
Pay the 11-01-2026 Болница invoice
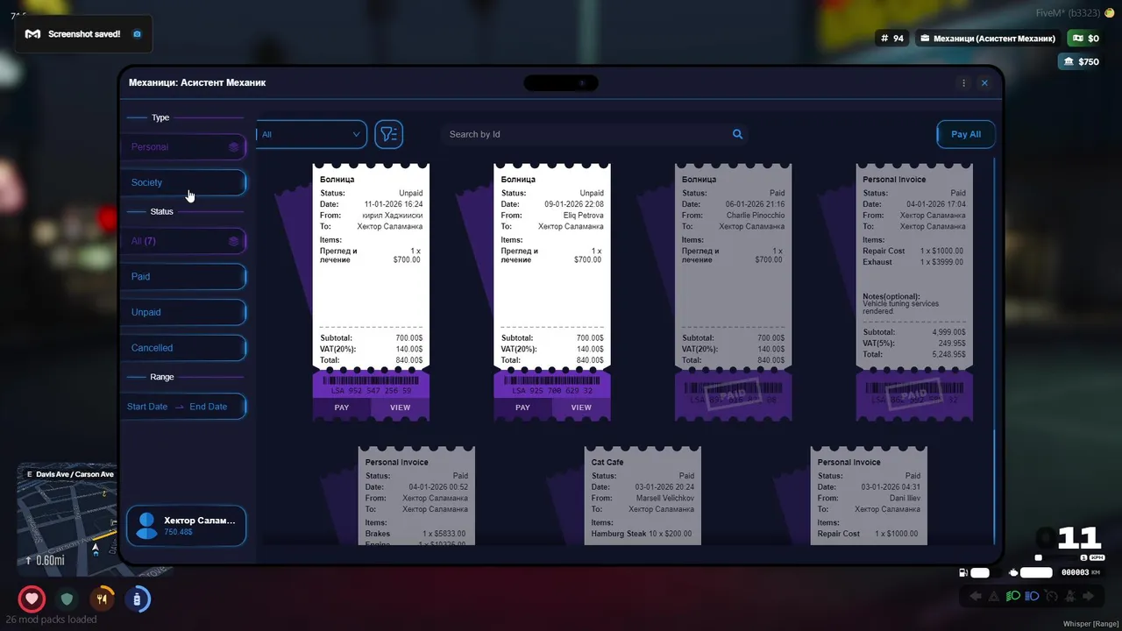342,408
